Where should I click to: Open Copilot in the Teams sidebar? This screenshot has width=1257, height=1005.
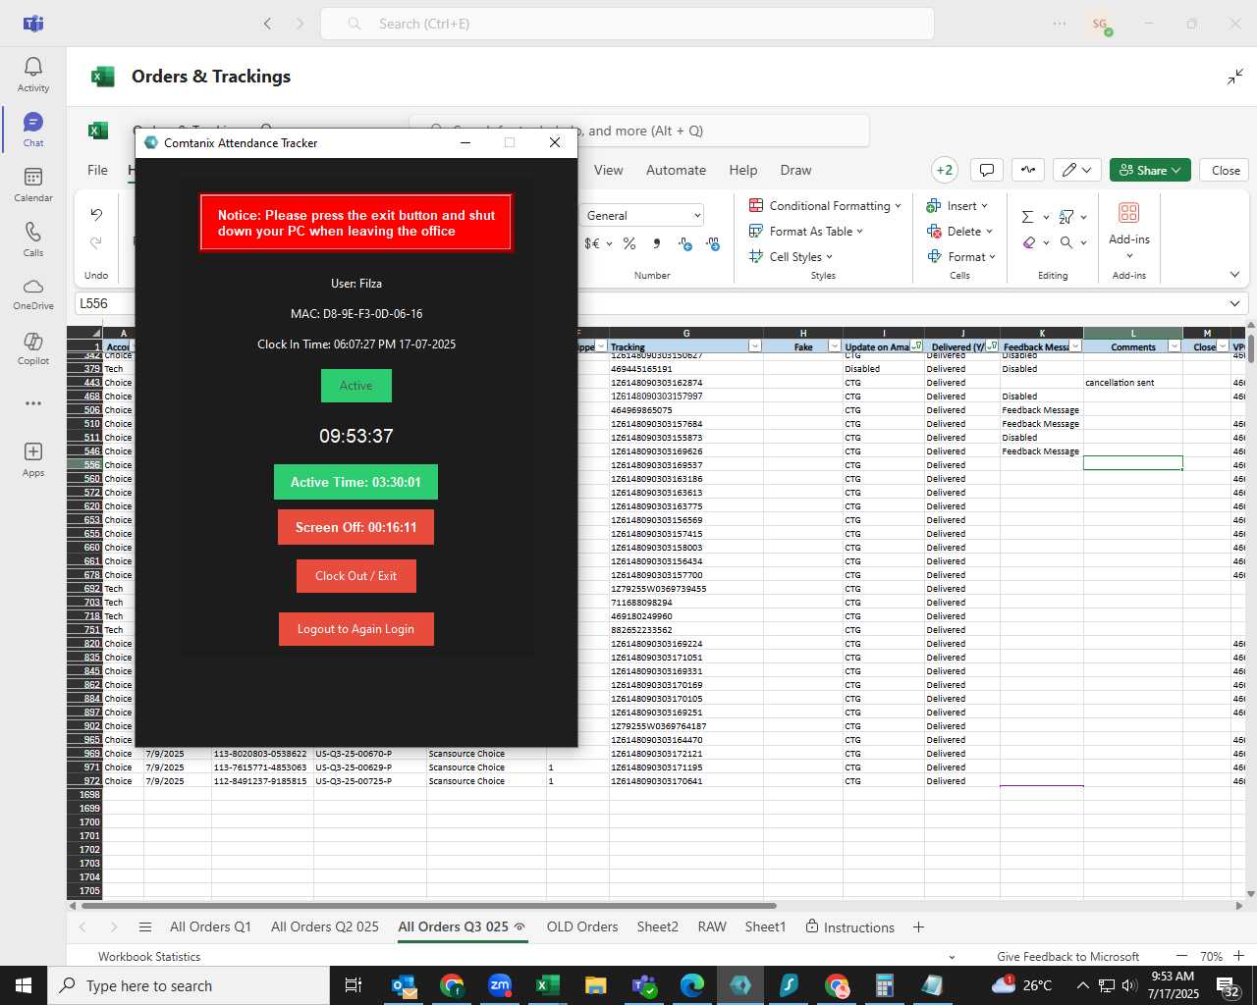click(x=33, y=348)
